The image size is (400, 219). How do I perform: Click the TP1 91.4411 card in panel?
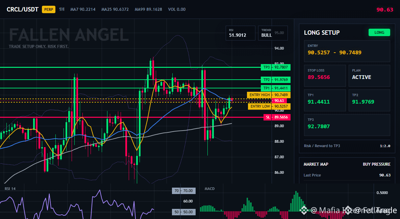(x=325, y=100)
